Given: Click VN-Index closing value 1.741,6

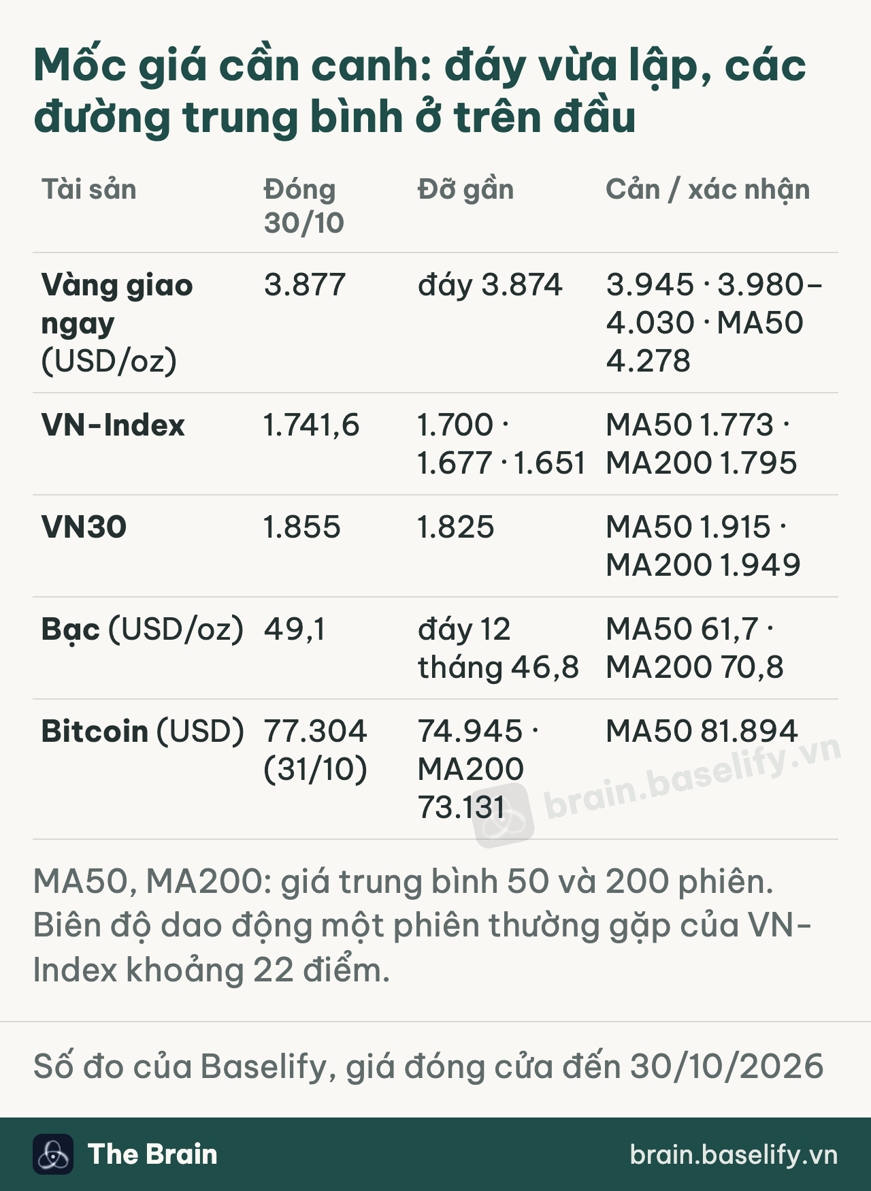Looking at the screenshot, I should 312,425.
